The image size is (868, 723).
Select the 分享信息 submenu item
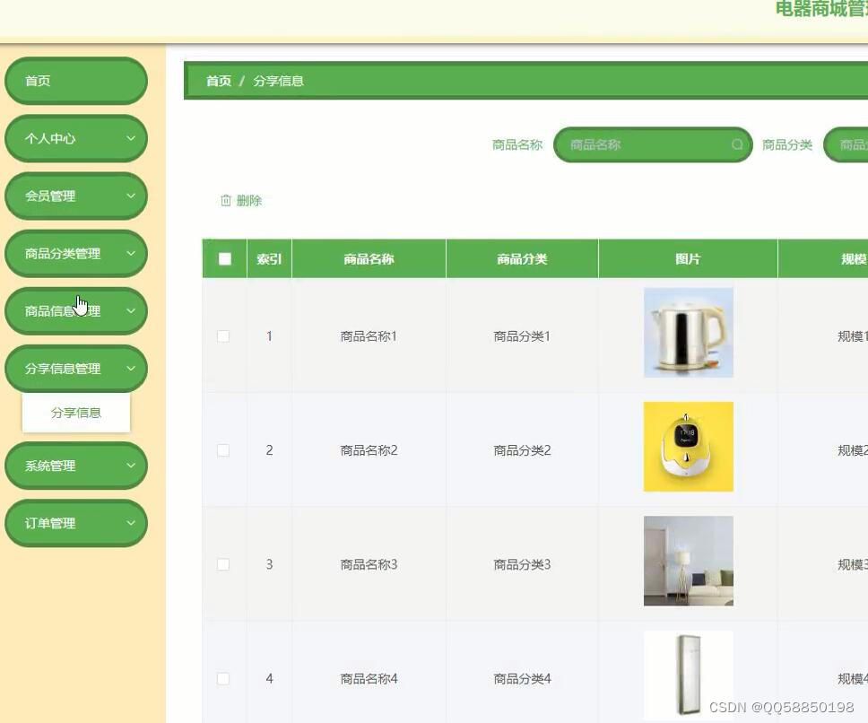click(x=76, y=413)
